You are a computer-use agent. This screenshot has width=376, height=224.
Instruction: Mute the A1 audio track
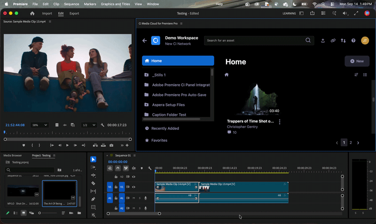point(134,198)
